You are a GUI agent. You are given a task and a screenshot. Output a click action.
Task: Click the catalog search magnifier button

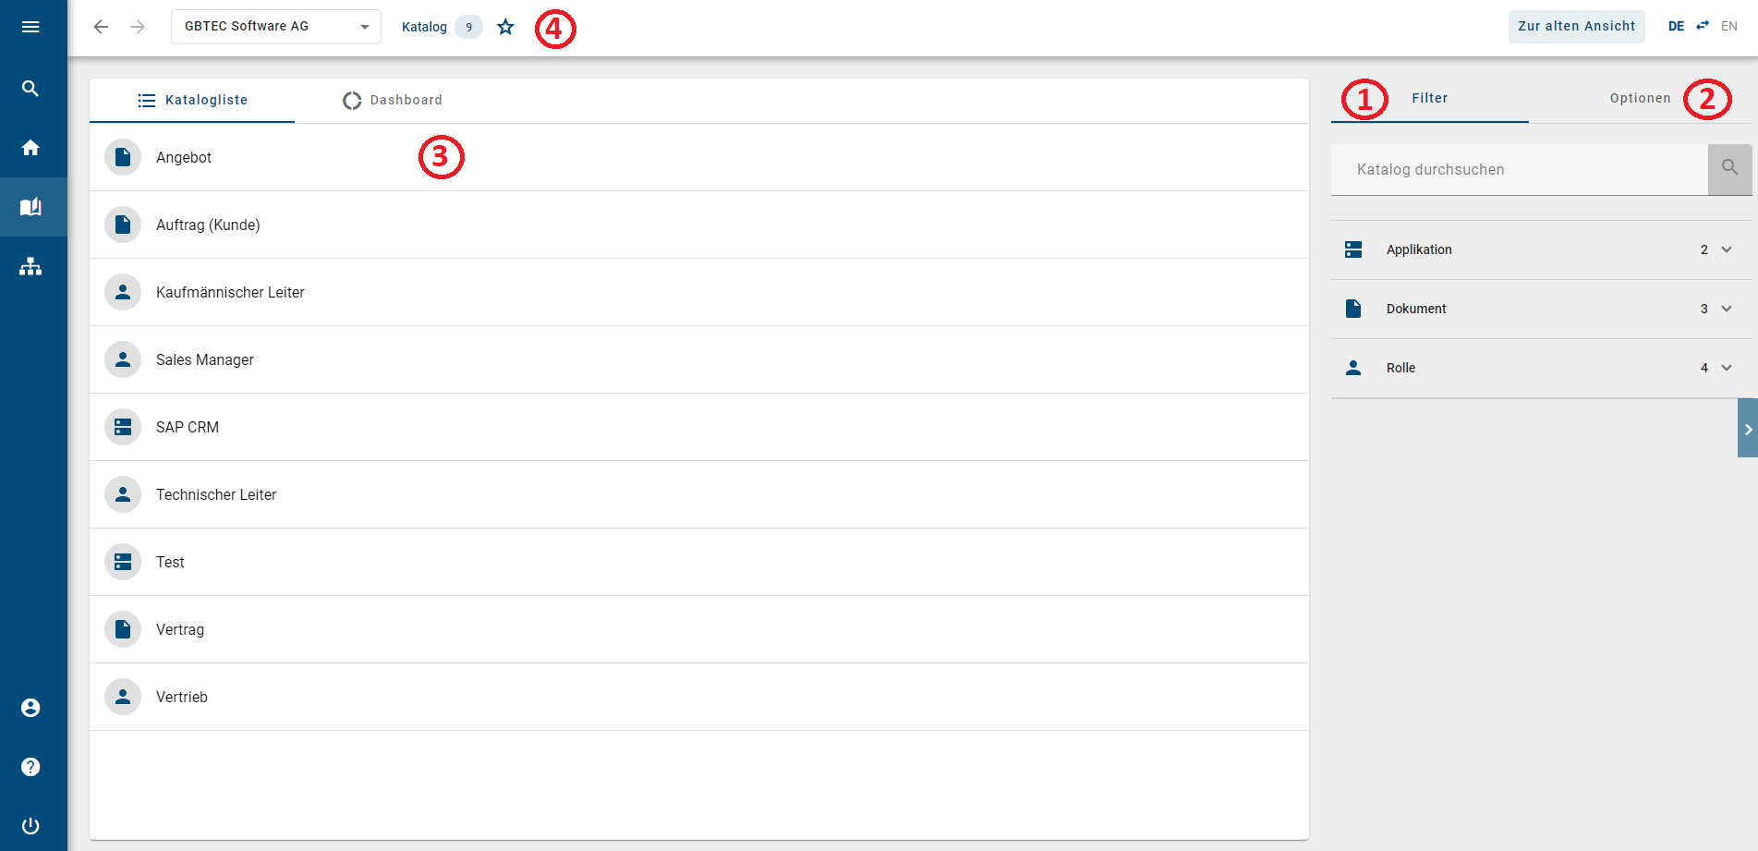click(x=1729, y=169)
